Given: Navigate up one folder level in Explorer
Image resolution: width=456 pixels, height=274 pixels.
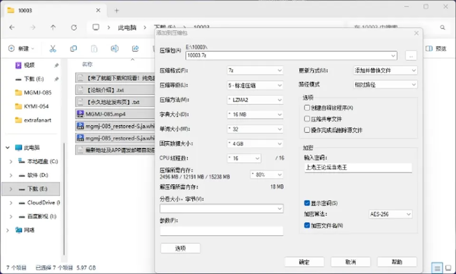Looking at the screenshot, I should (x=53, y=27).
